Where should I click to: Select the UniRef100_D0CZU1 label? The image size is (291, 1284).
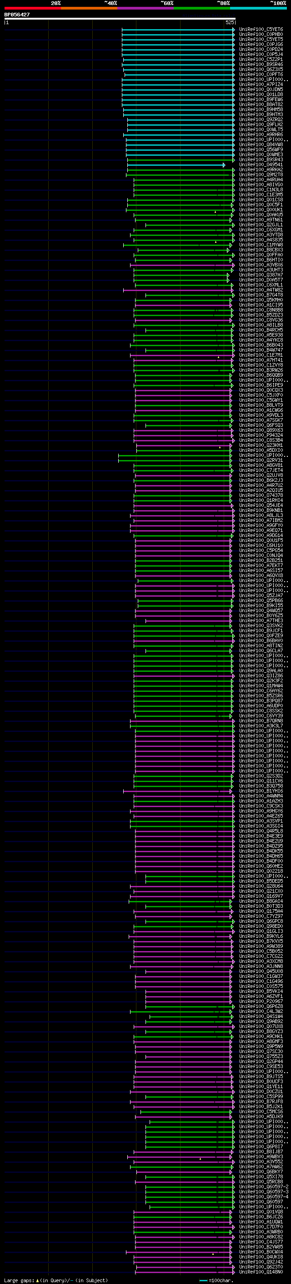click(x=261, y=1092)
